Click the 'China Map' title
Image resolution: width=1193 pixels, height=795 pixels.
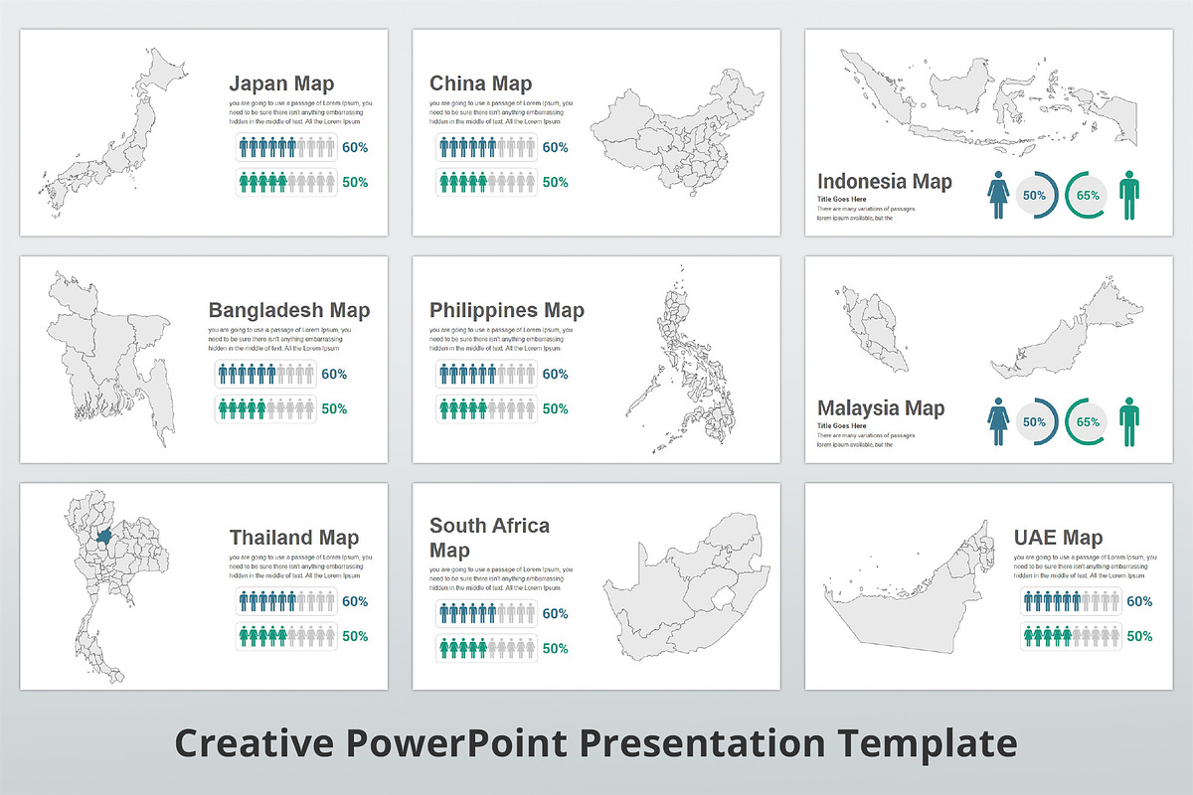(x=481, y=84)
